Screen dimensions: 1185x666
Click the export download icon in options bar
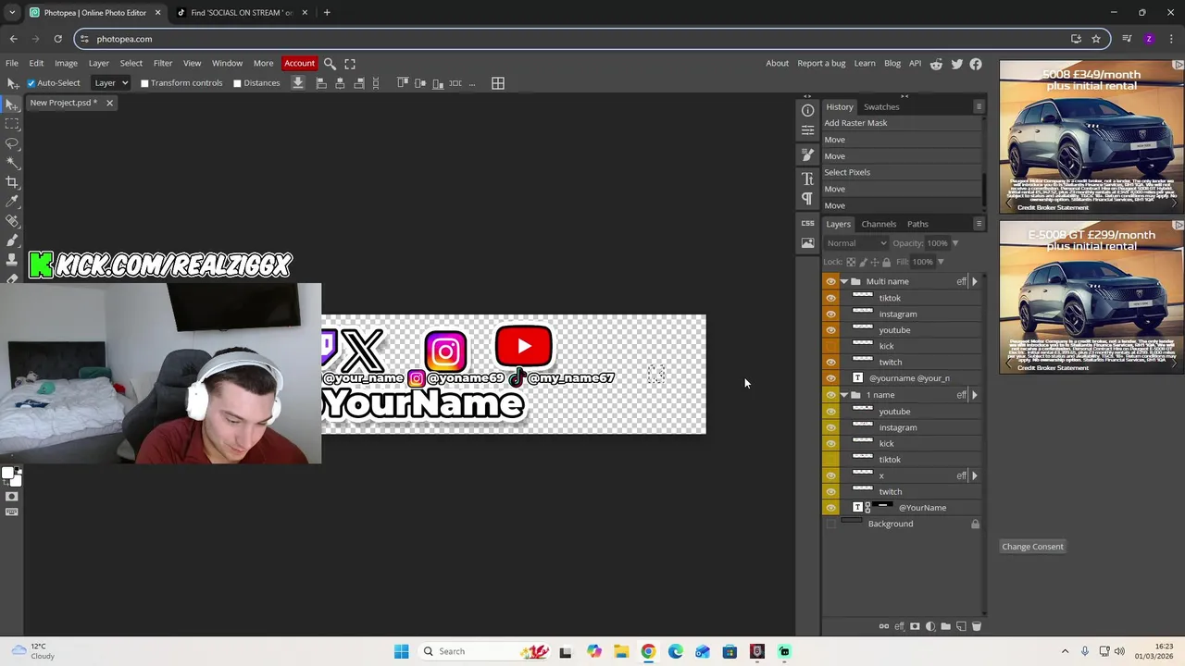(298, 83)
